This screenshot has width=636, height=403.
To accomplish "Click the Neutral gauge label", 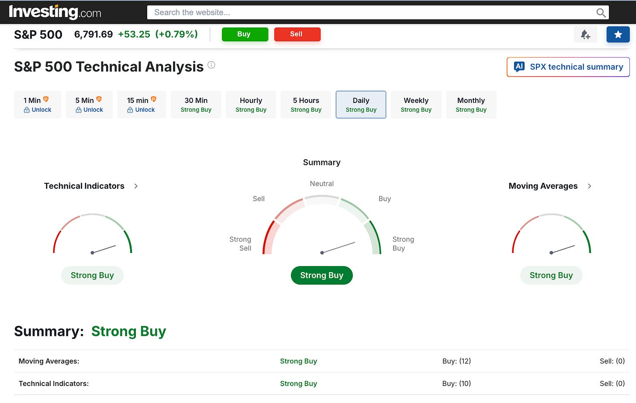I will coord(322,184).
